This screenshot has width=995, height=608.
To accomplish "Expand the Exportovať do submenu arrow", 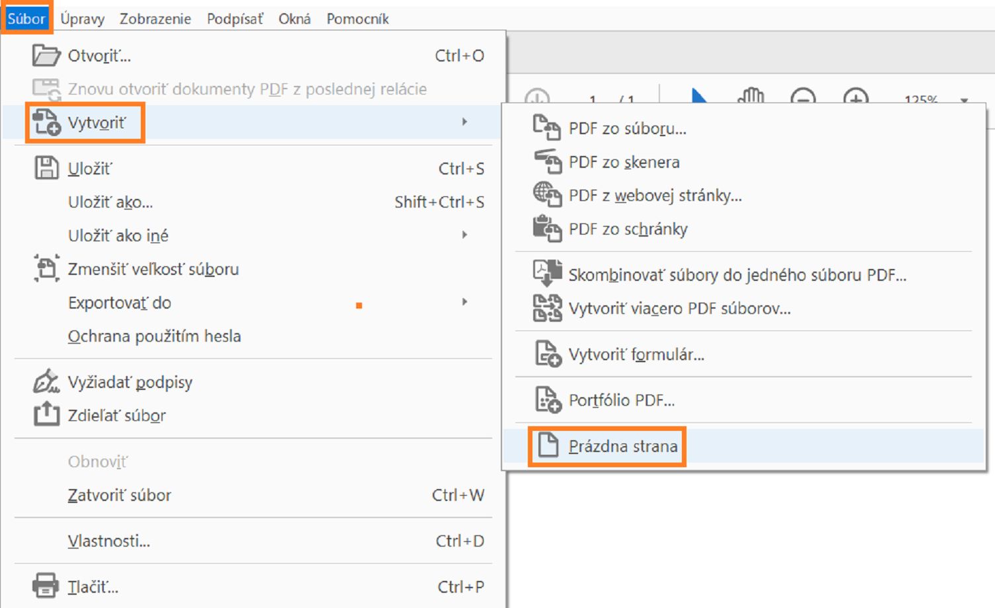I will (465, 302).
